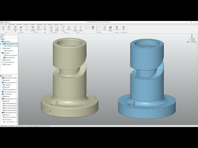Screen dimensions: 198x148
Task: Expand the Sketches tree node
Action: click(x=1, y=60)
